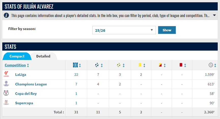Sort by yellow cards icon
The height and width of the screenshot is (119, 220).
140,65
